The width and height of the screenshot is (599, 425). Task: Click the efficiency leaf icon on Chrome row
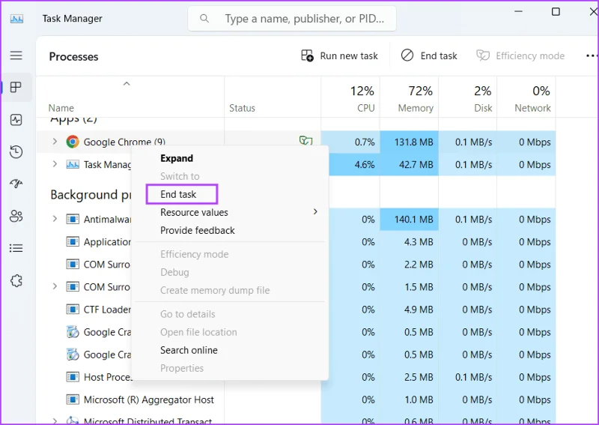(x=305, y=141)
